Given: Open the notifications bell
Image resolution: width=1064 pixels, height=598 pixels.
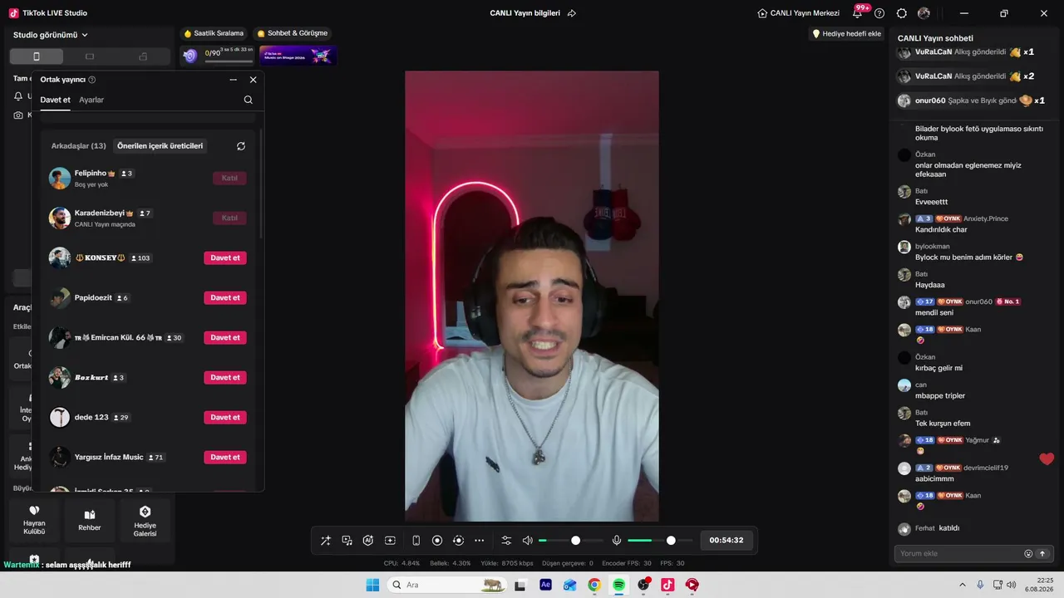Looking at the screenshot, I should pyautogui.click(x=858, y=13).
